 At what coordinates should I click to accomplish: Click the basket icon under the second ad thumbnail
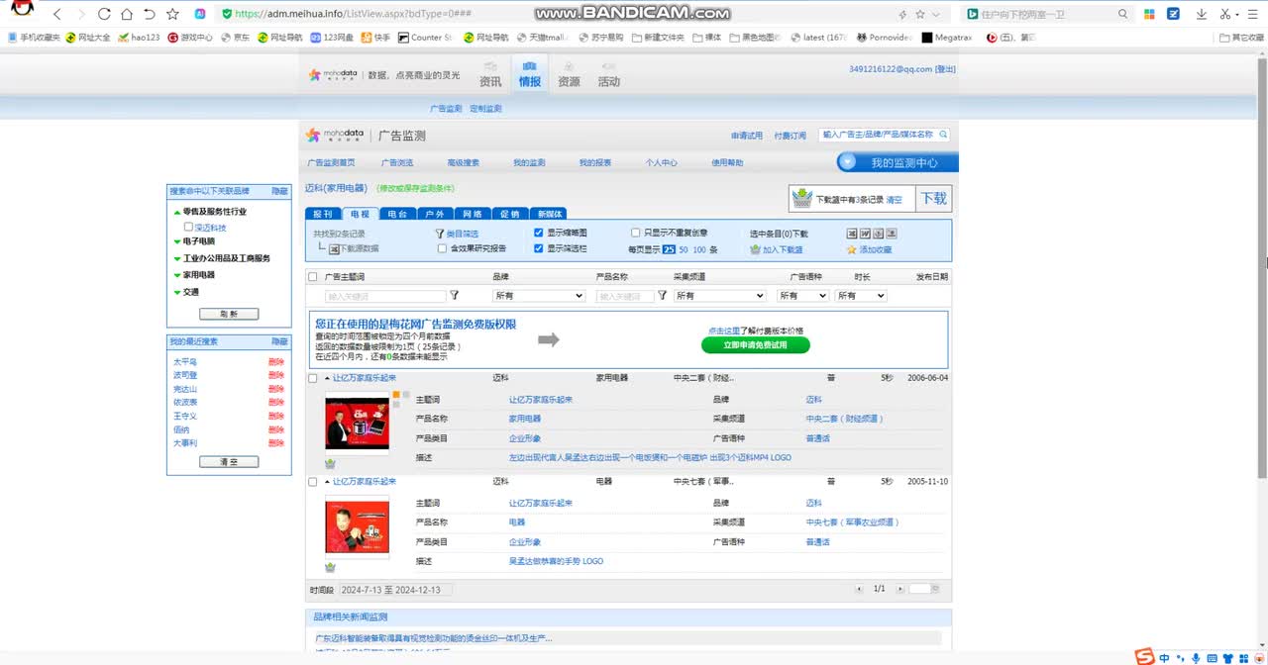click(330, 567)
